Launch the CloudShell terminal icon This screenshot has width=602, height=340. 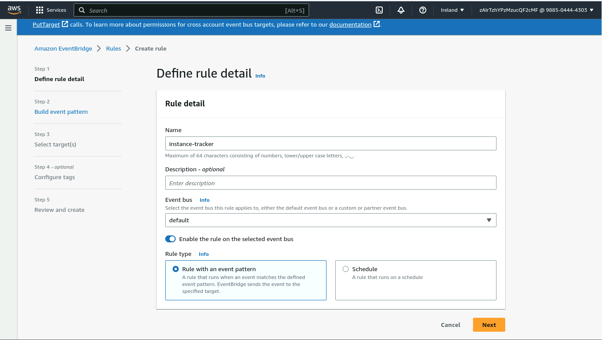click(x=379, y=10)
